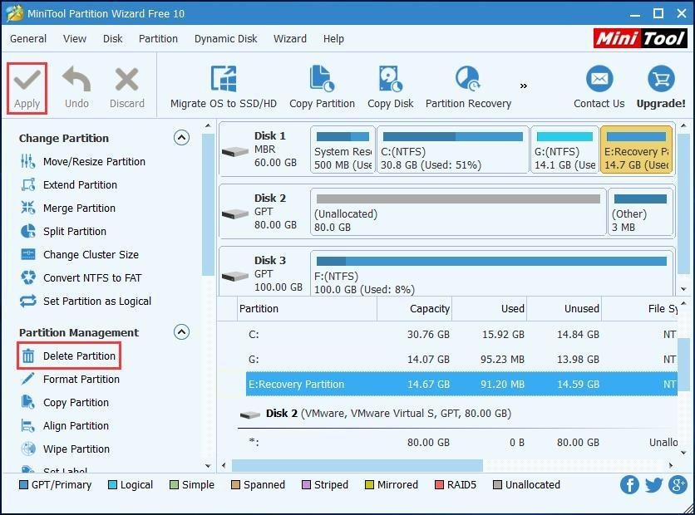
Task: Click the sidebar scroll down arrow
Action: click(208, 465)
